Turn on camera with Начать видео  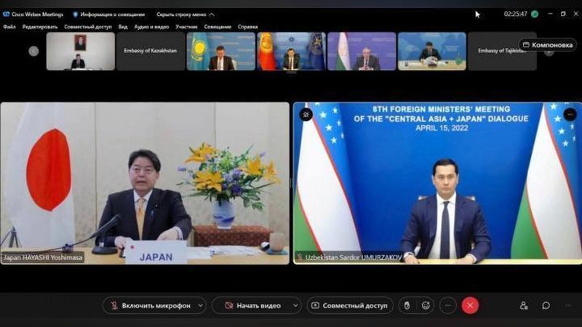[x=252, y=306]
